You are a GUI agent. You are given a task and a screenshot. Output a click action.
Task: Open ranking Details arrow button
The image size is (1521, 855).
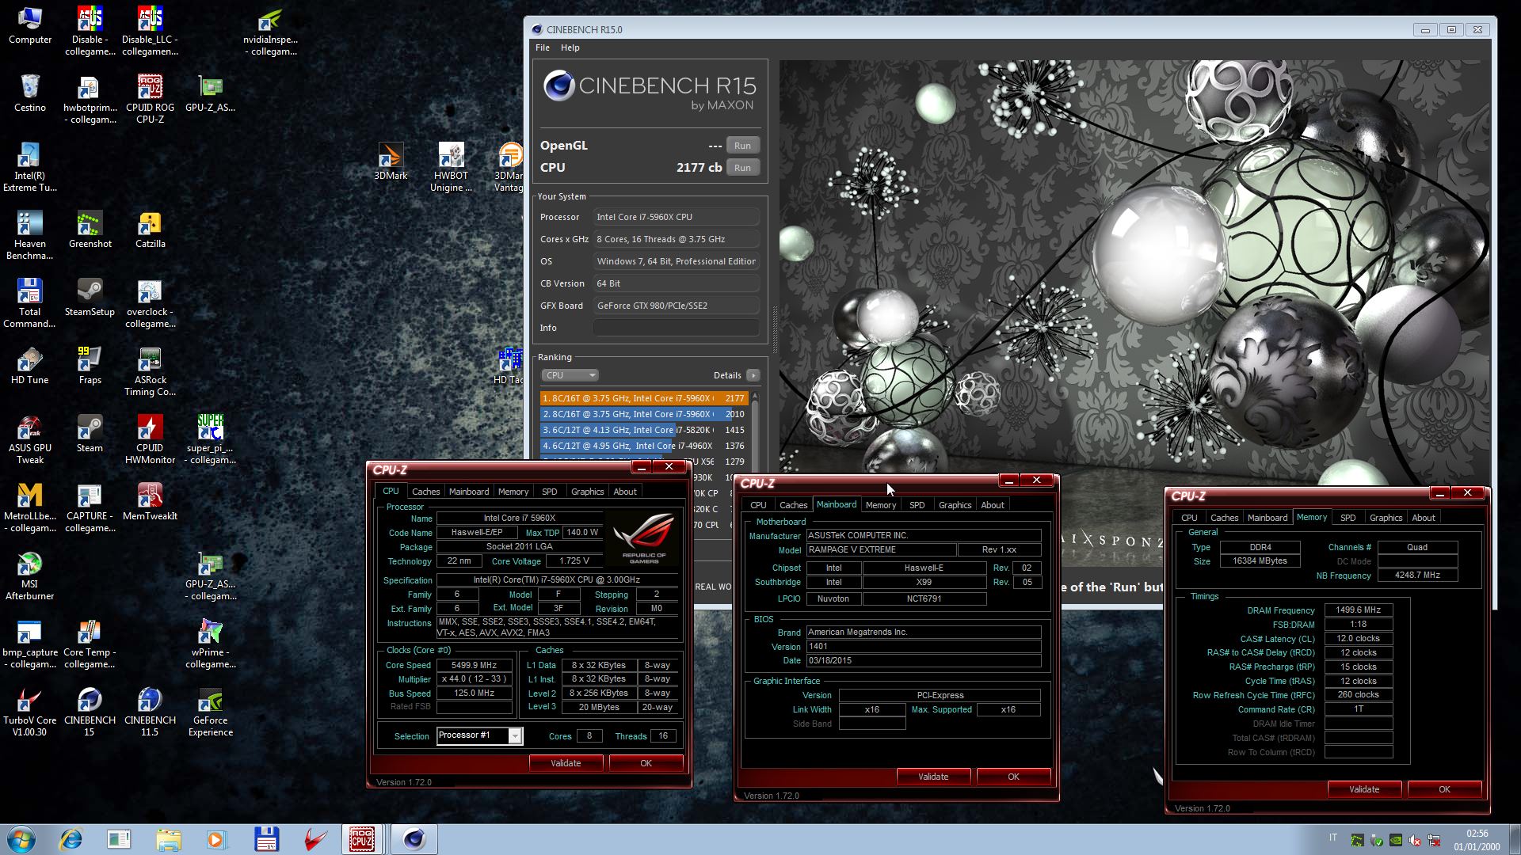click(753, 375)
